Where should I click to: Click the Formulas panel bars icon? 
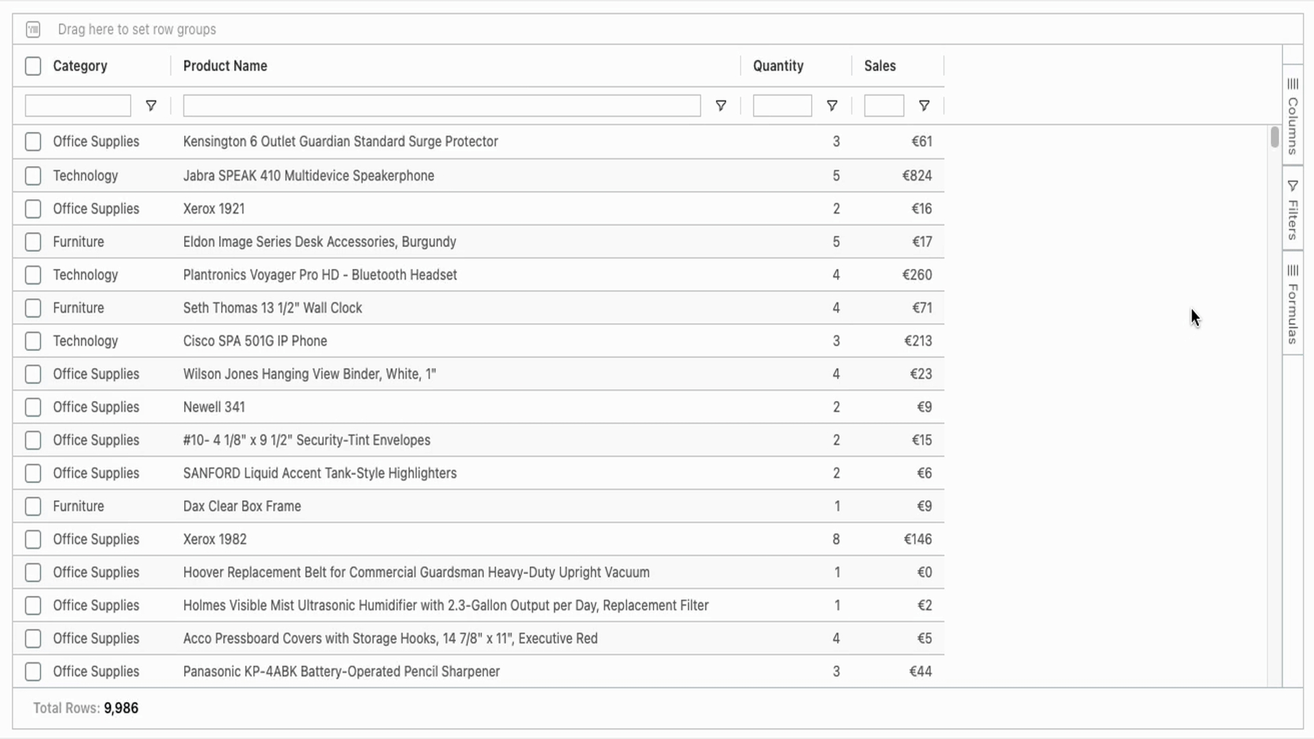pos(1293,270)
